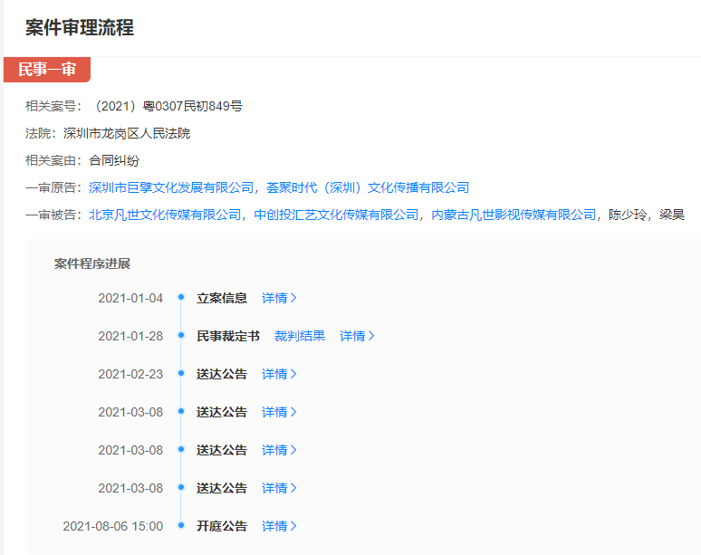Open 详情 for 2021-02-23 送达公告
Image resolution: width=701 pixels, height=555 pixels.
pos(279,374)
